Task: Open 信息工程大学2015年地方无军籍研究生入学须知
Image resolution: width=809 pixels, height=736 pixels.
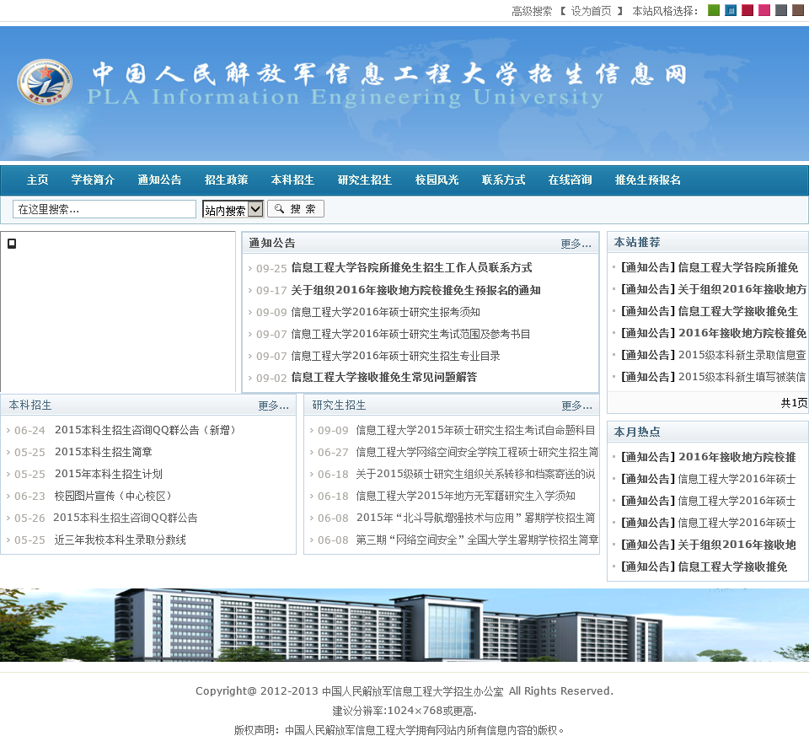Action: point(465,496)
